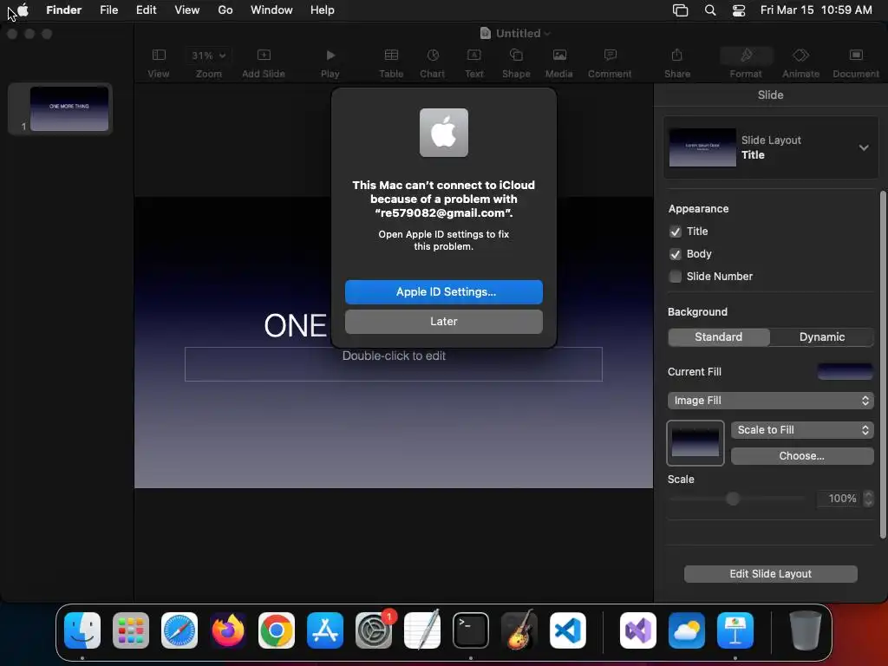Open Visual Studio Code from the Dock

point(568,630)
